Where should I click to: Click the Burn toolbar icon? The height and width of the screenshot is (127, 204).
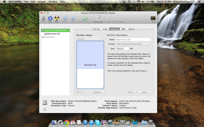[57, 18]
